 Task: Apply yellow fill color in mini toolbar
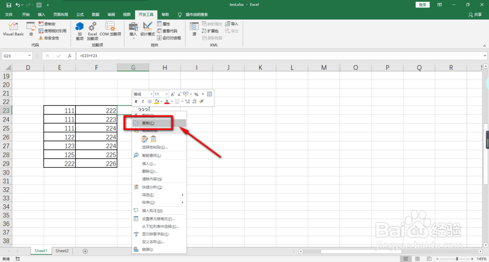[x=156, y=101]
